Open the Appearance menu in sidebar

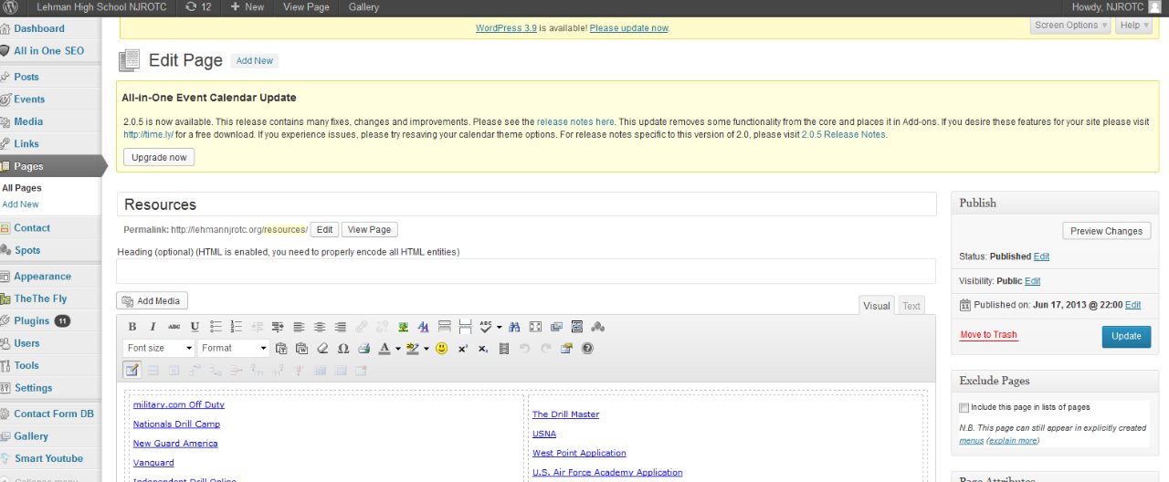(x=42, y=277)
